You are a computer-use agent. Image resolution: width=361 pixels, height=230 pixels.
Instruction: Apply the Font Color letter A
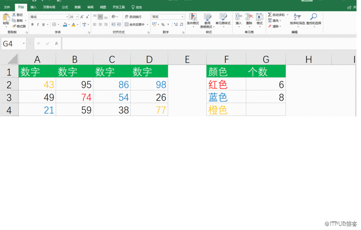coord(73,24)
